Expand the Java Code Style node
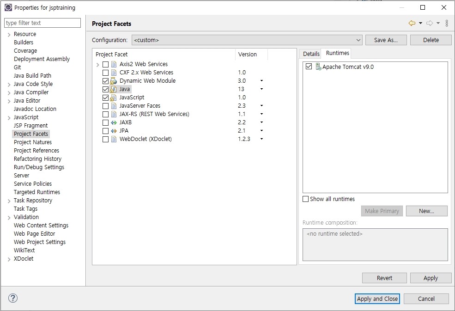 9,85
